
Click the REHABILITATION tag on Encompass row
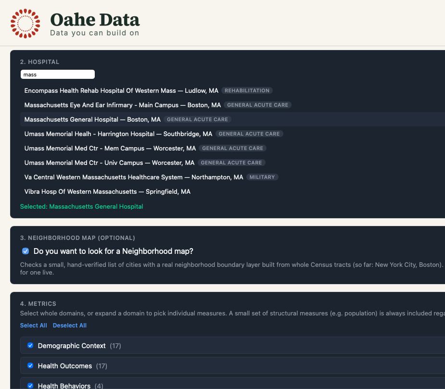[247, 90]
